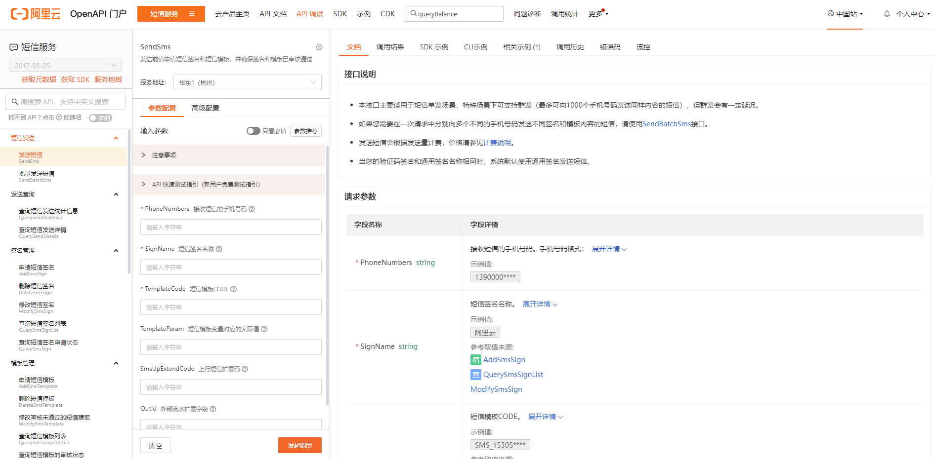Expand the API 快速测试指引 section
Image resolution: width=934 pixels, height=459 pixels.
[x=229, y=184]
